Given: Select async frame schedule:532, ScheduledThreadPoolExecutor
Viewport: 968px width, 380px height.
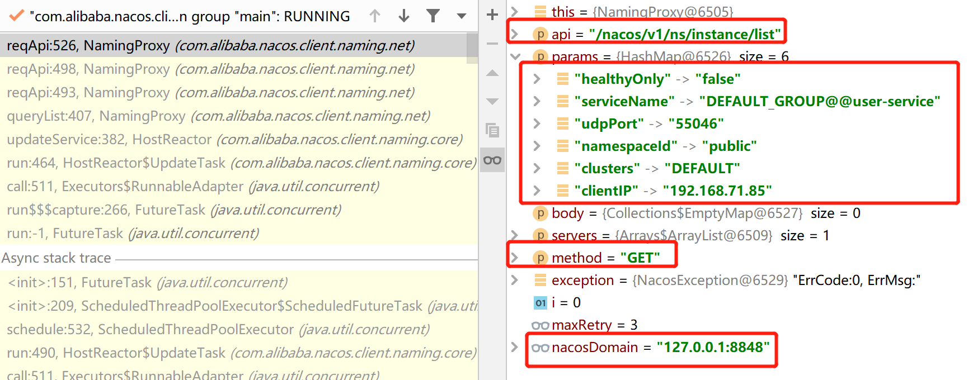Looking at the screenshot, I should [239, 329].
